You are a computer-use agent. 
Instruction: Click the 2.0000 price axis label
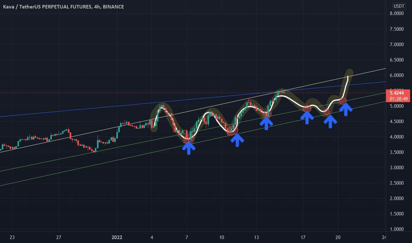(x=397, y=198)
